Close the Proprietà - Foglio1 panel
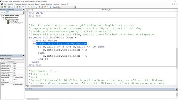Image resolution: width=178 pixels, height=100 pixels. (23, 56)
